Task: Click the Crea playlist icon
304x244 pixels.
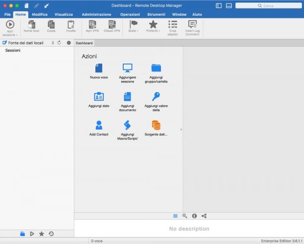Action: point(172,25)
